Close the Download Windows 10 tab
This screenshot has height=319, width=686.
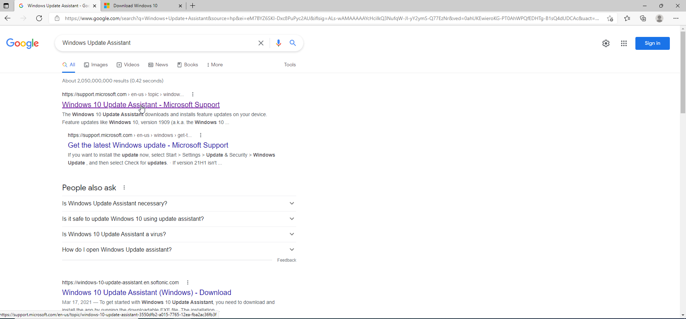click(x=180, y=6)
